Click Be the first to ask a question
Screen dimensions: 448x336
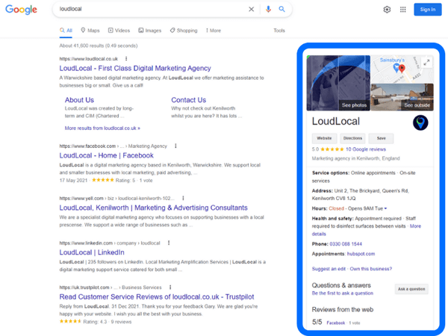click(342, 293)
